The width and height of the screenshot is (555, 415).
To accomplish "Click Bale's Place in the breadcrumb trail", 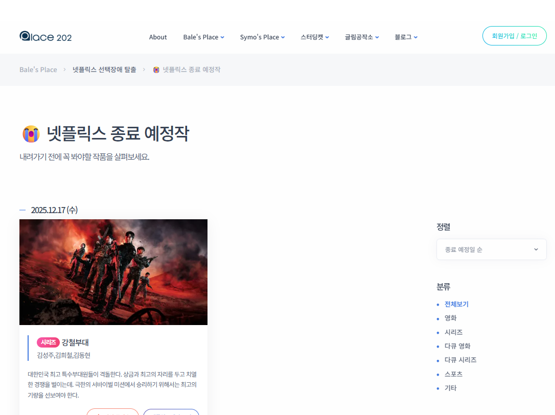I will coord(38,70).
